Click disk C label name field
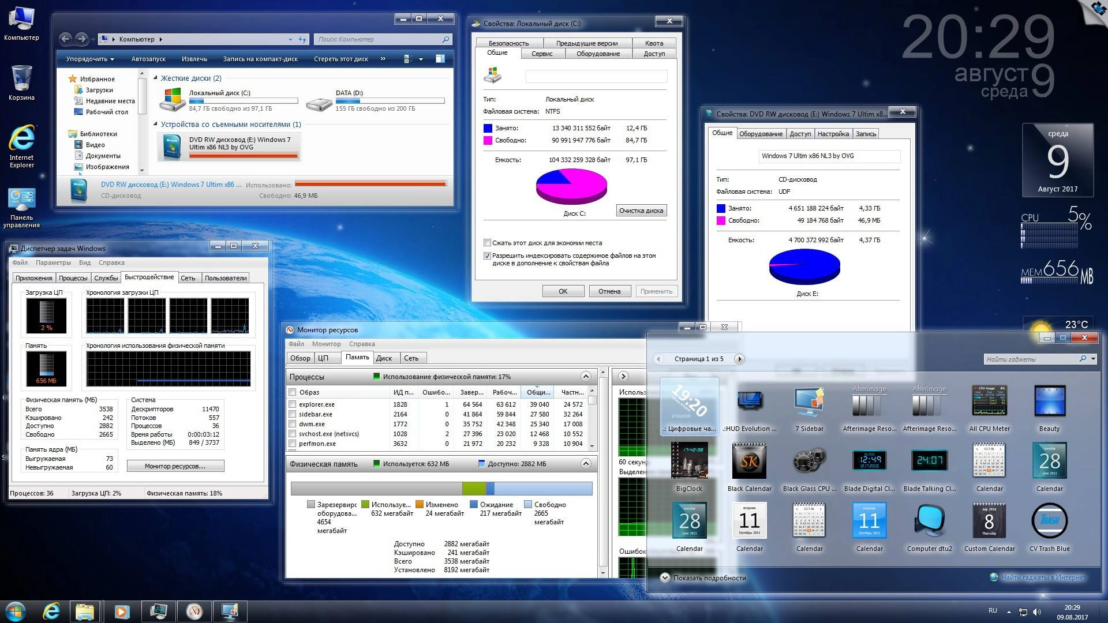 click(596, 76)
